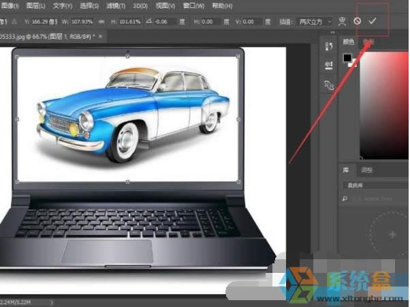410x307 pixels.
Task: Switch to the 调整 (Adjustments) tab
Action: (366, 170)
